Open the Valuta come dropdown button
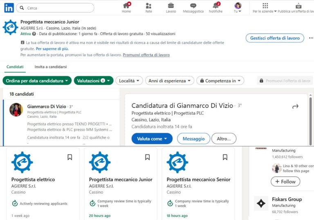The height and width of the screenshot is (220, 314). point(152,139)
